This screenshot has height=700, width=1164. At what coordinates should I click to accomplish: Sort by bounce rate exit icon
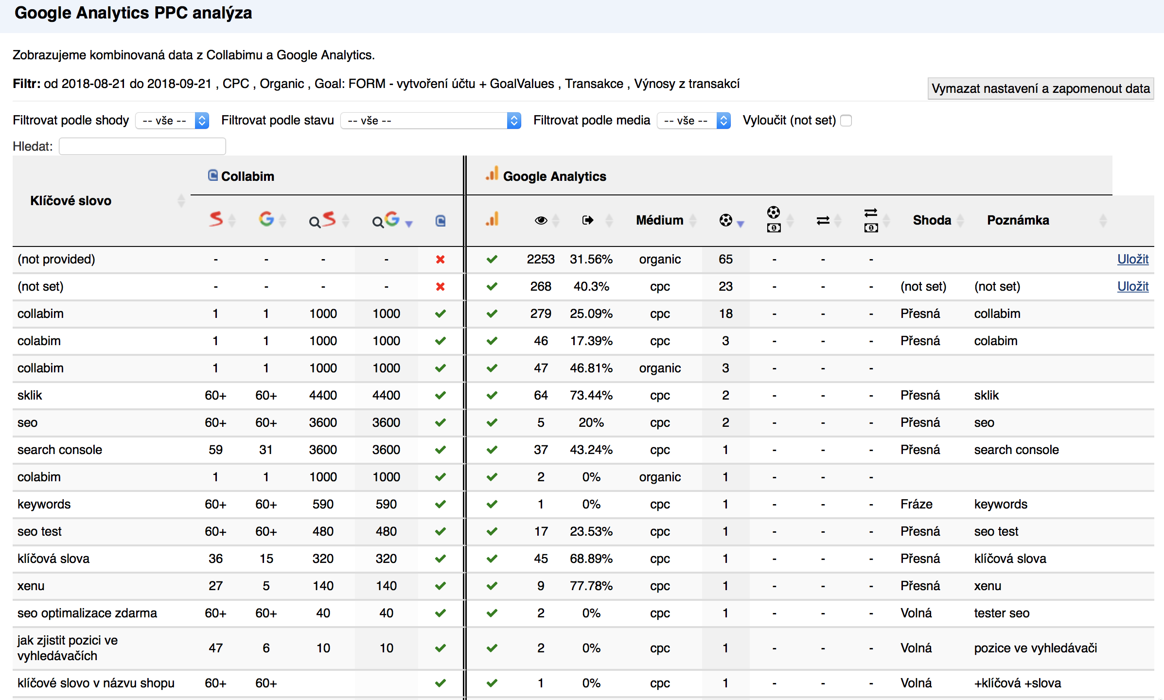coord(588,220)
